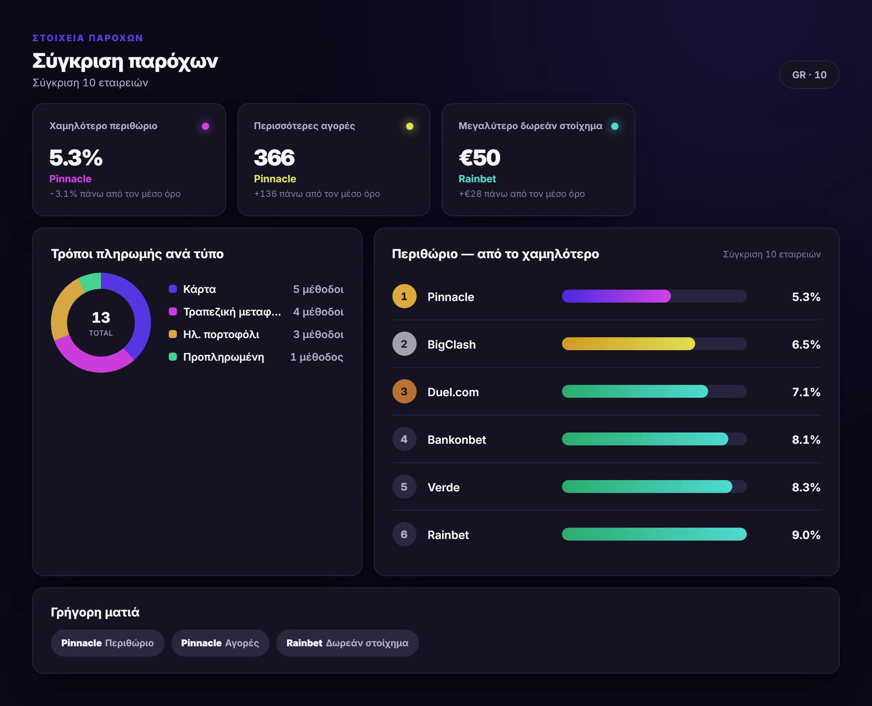Screen dimensions: 872x706
Task: Click the 1 μέθοδος count
Action: coord(317,357)
